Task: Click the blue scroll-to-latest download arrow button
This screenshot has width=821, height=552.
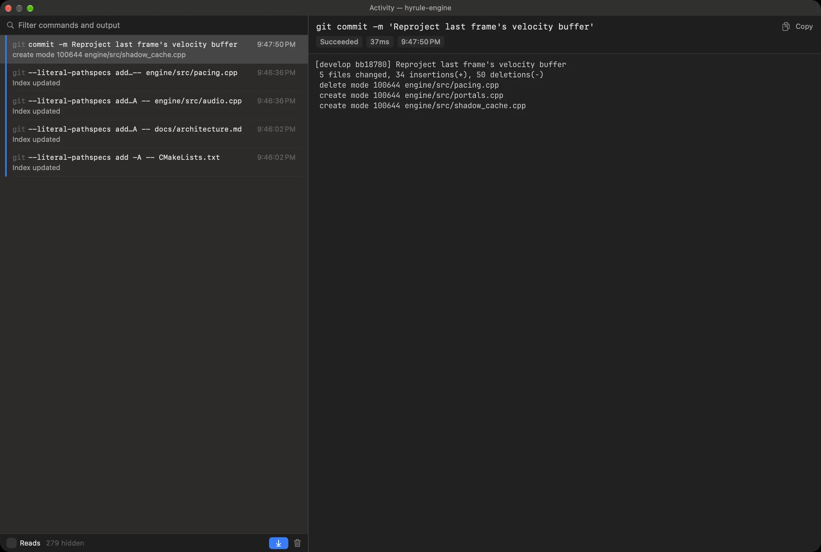Action: pyautogui.click(x=278, y=543)
